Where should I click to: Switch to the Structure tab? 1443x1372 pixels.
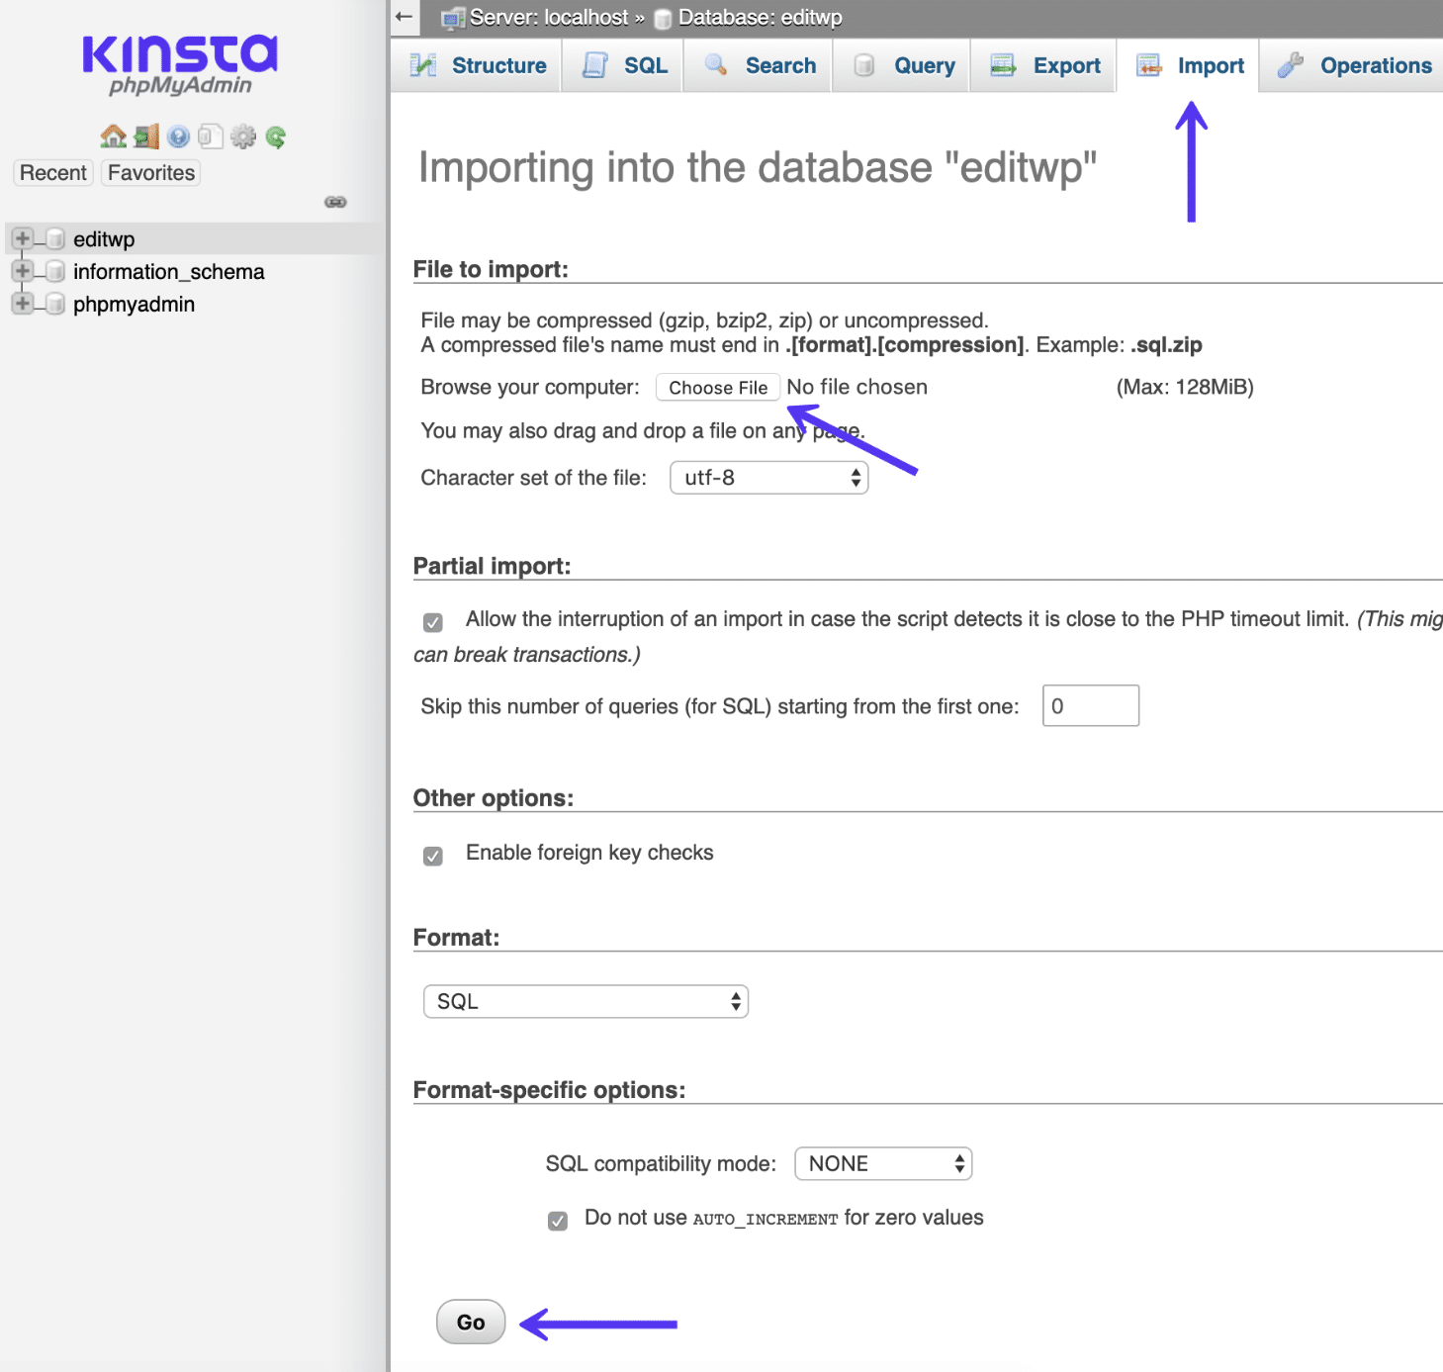476,65
